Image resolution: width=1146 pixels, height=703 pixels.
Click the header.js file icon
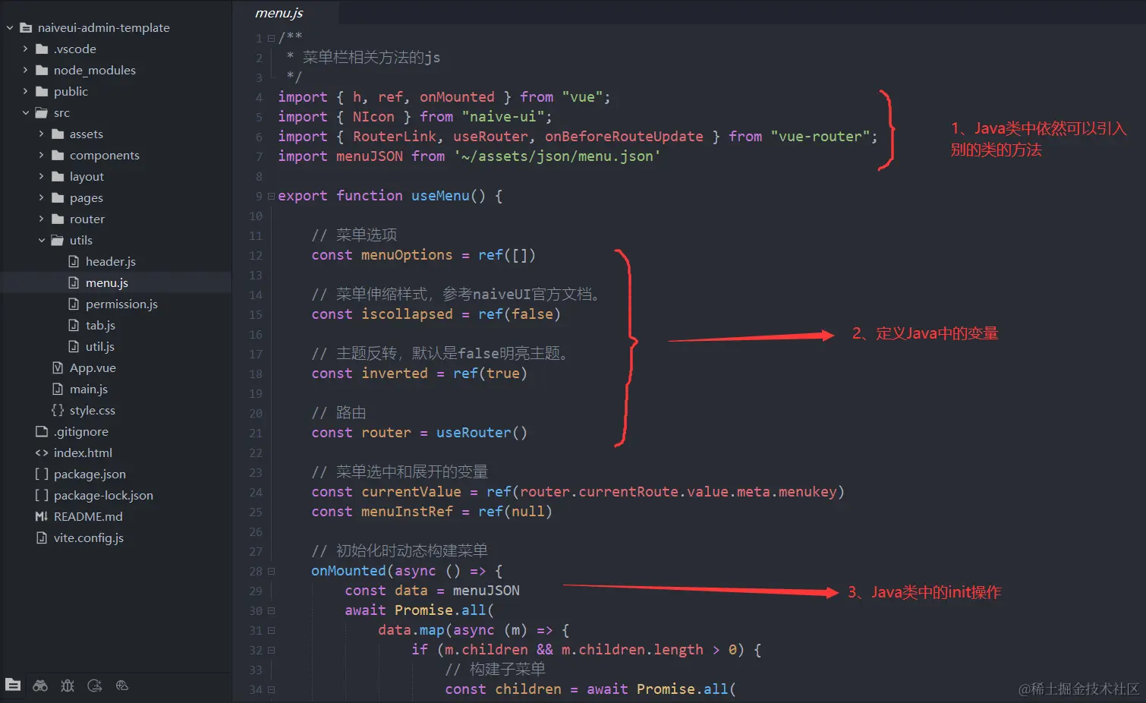click(74, 261)
